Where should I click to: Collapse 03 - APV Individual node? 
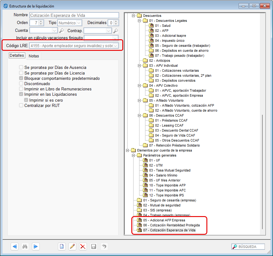pos(139,65)
